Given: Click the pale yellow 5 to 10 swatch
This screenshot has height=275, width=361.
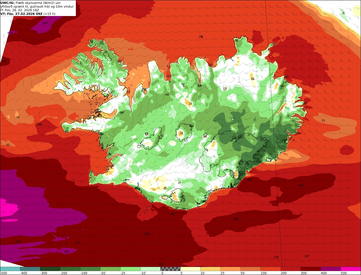Looking at the screenshot, I should (x=190, y=269).
